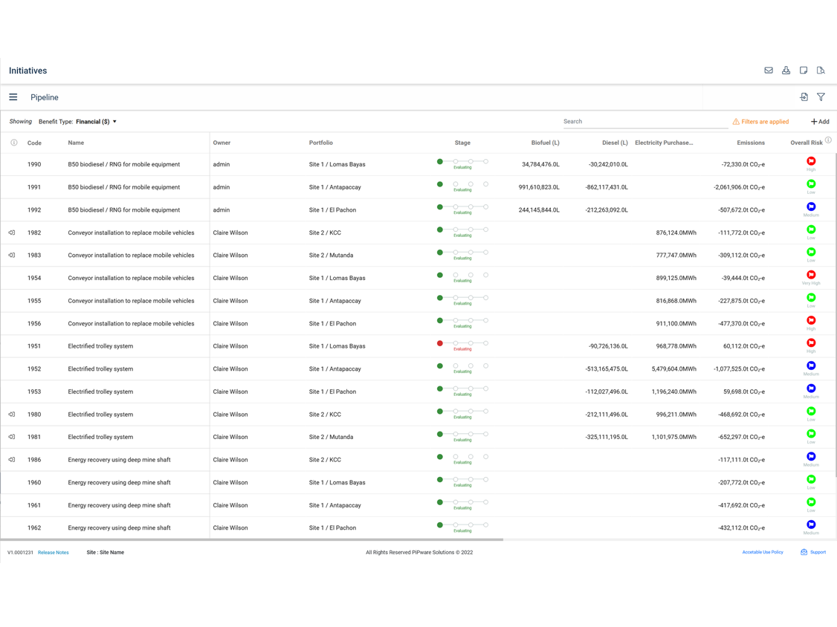Sort by the Stage column header
The image size is (837, 627).
point(462,143)
